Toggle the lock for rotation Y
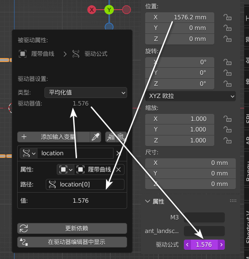Screen dimensions: 249x259 [x=227, y=73]
